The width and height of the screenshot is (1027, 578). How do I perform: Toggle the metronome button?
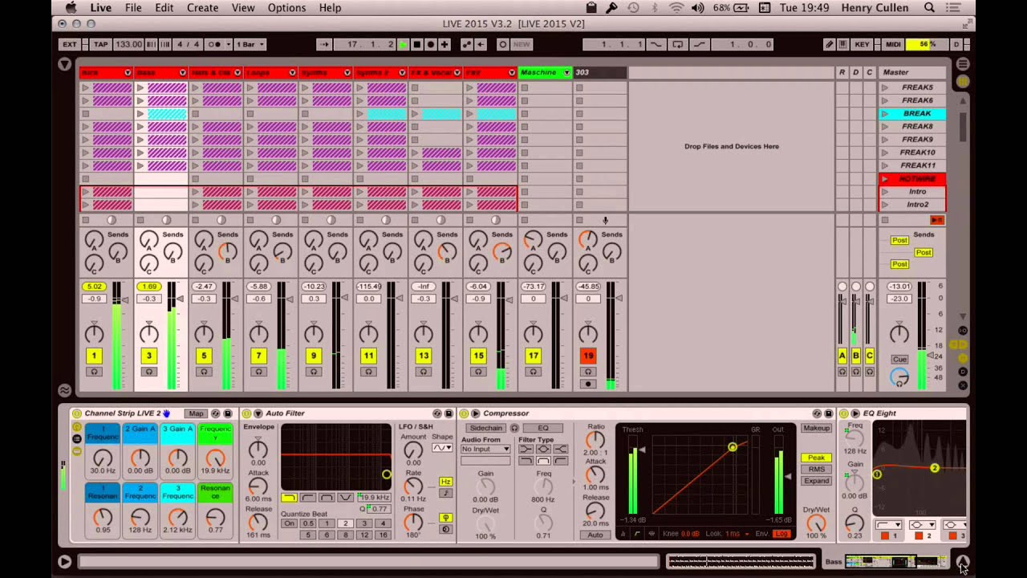pos(216,44)
